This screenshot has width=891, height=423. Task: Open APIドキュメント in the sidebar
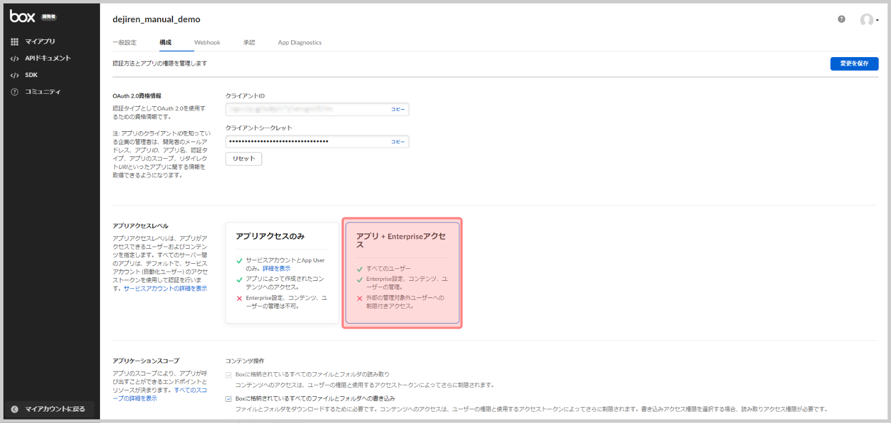[x=48, y=58]
